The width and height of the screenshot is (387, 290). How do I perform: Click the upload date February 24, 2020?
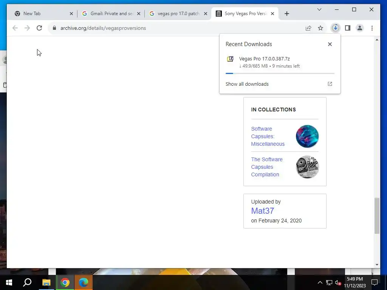click(280, 221)
